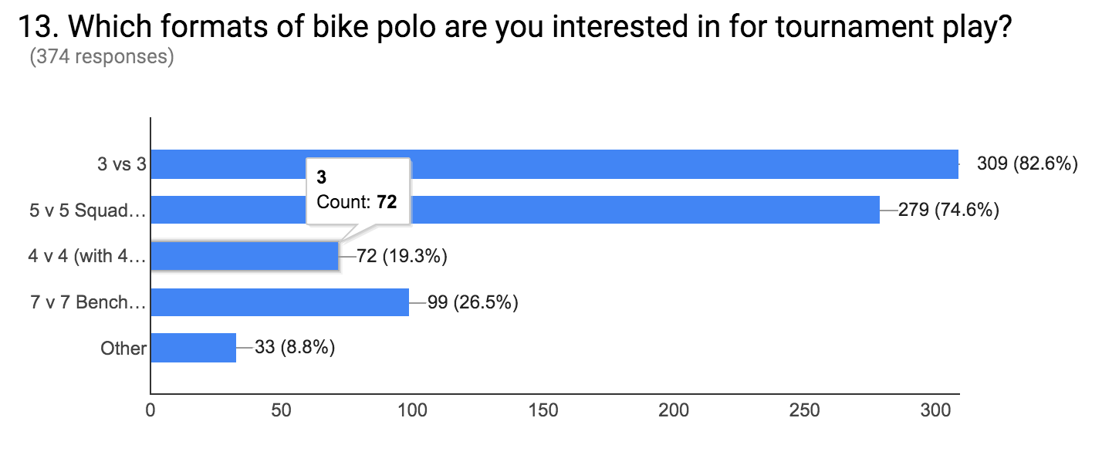Click the 72 (19.3%) value label
Image resolution: width=1102 pixels, height=455 pixels.
(x=402, y=256)
